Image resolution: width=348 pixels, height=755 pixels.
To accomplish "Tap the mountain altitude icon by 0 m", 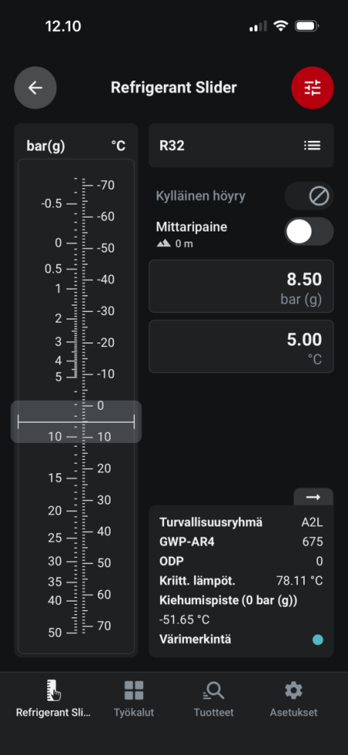I will pos(164,244).
